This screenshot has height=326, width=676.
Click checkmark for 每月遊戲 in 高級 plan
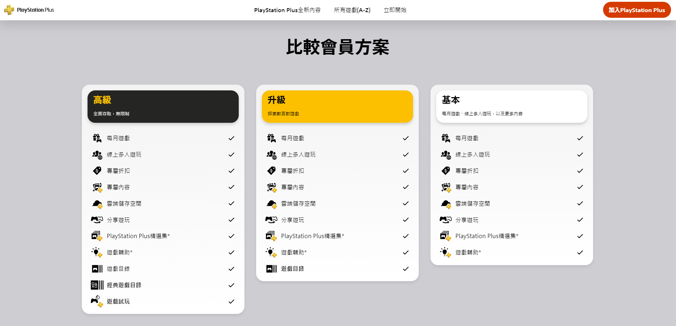[231, 138]
